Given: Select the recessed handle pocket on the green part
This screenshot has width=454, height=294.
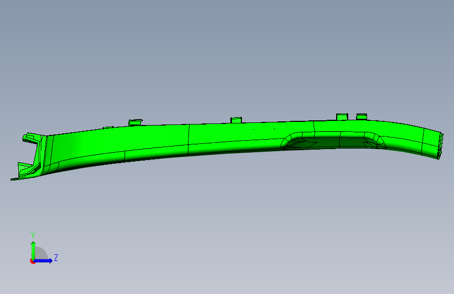Looking at the screenshot, I should [x=333, y=141].
